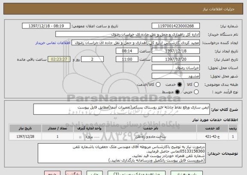Click the need date cell 1397/12/28
Screen dimensions: 247x175
pos(25,137)
